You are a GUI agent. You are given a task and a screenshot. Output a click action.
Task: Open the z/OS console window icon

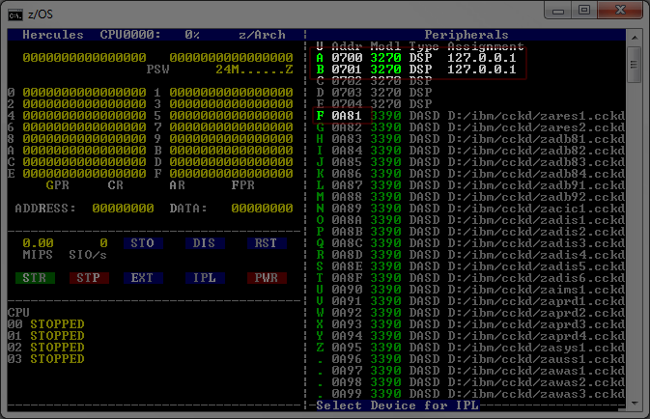tap(15, 14)
